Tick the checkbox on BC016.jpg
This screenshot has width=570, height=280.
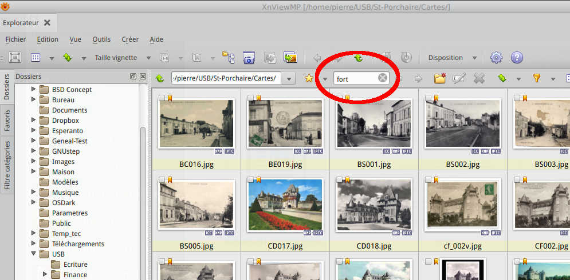(x=162, y=98)
